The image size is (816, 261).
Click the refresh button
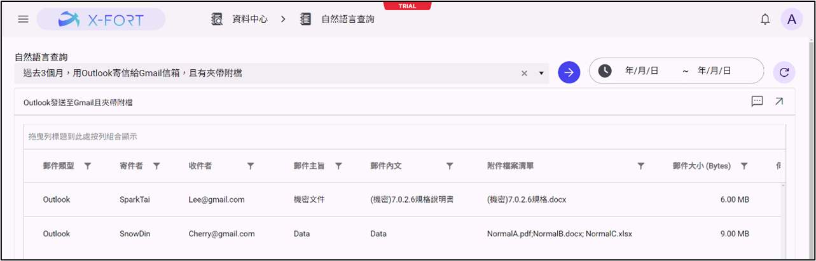784,72
